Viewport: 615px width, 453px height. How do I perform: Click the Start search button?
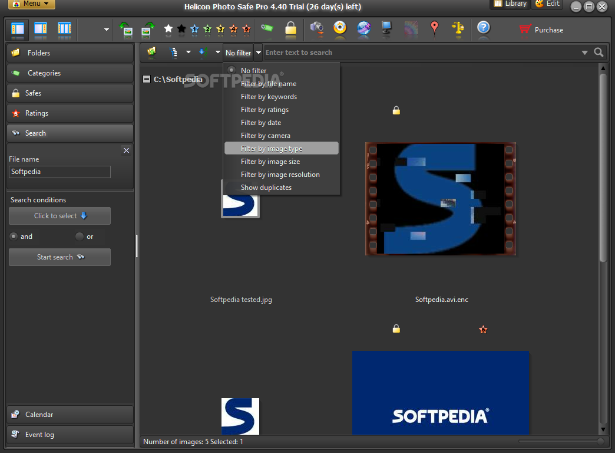coord(59,257)
